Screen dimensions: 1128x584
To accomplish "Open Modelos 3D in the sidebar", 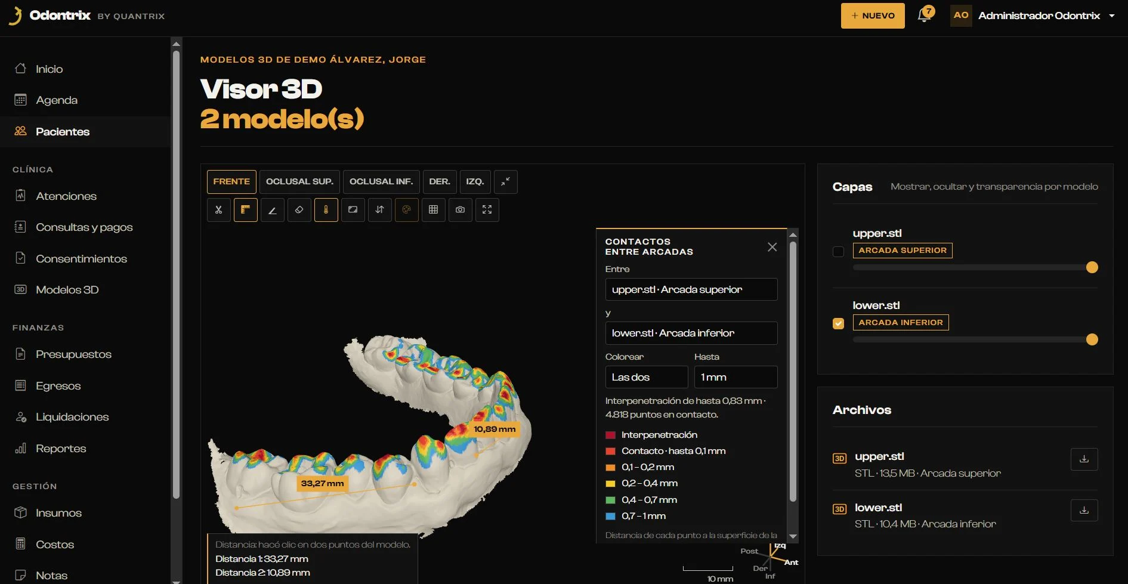I will 85,290.
